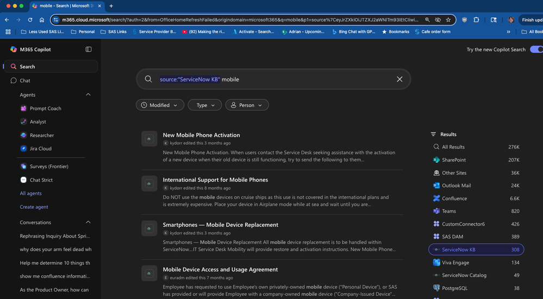
Task: Show All Results
Action: tap(476, 147)
